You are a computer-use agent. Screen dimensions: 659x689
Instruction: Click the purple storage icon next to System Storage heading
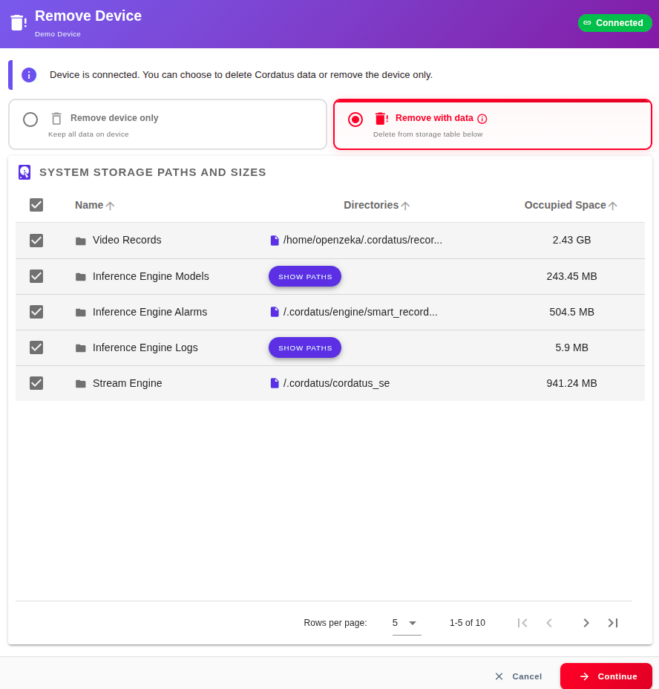(24, 172)
